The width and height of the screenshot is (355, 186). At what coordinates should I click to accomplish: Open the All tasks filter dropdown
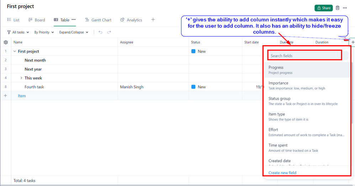18,32
